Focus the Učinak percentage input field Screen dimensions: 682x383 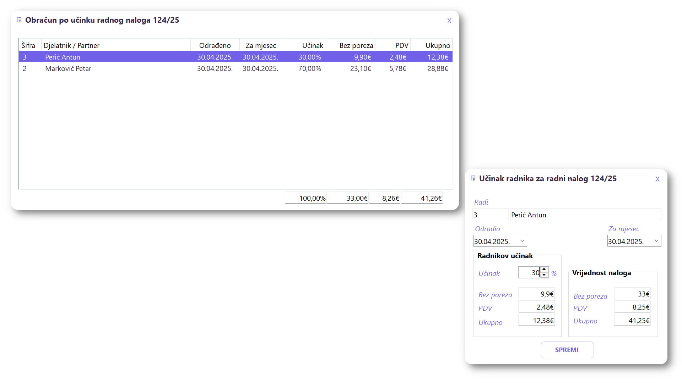coord(529,273)
